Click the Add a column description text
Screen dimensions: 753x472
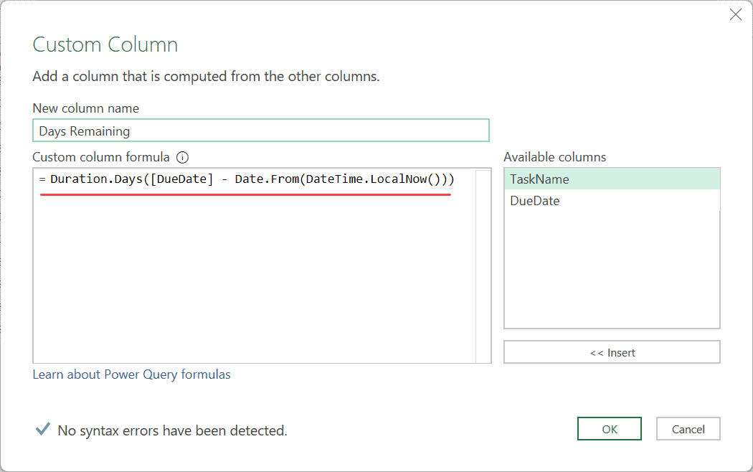click(x=207, y=76)
